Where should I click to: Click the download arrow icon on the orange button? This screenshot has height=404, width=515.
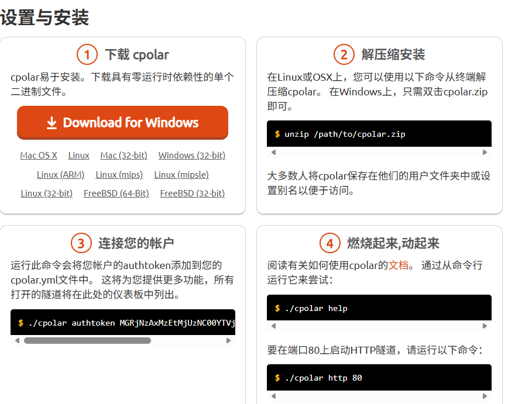click(51, 123)
